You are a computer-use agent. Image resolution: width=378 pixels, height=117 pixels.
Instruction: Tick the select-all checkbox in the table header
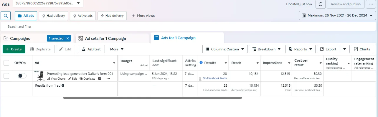click(6, 63)
